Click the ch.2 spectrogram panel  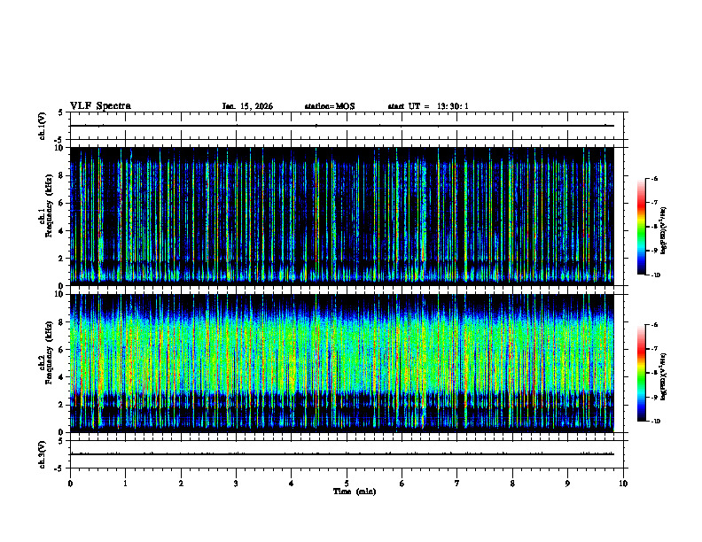[x=342, y=363]
